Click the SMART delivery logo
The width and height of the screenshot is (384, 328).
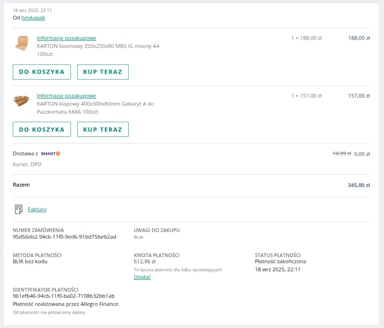point(48,154)
